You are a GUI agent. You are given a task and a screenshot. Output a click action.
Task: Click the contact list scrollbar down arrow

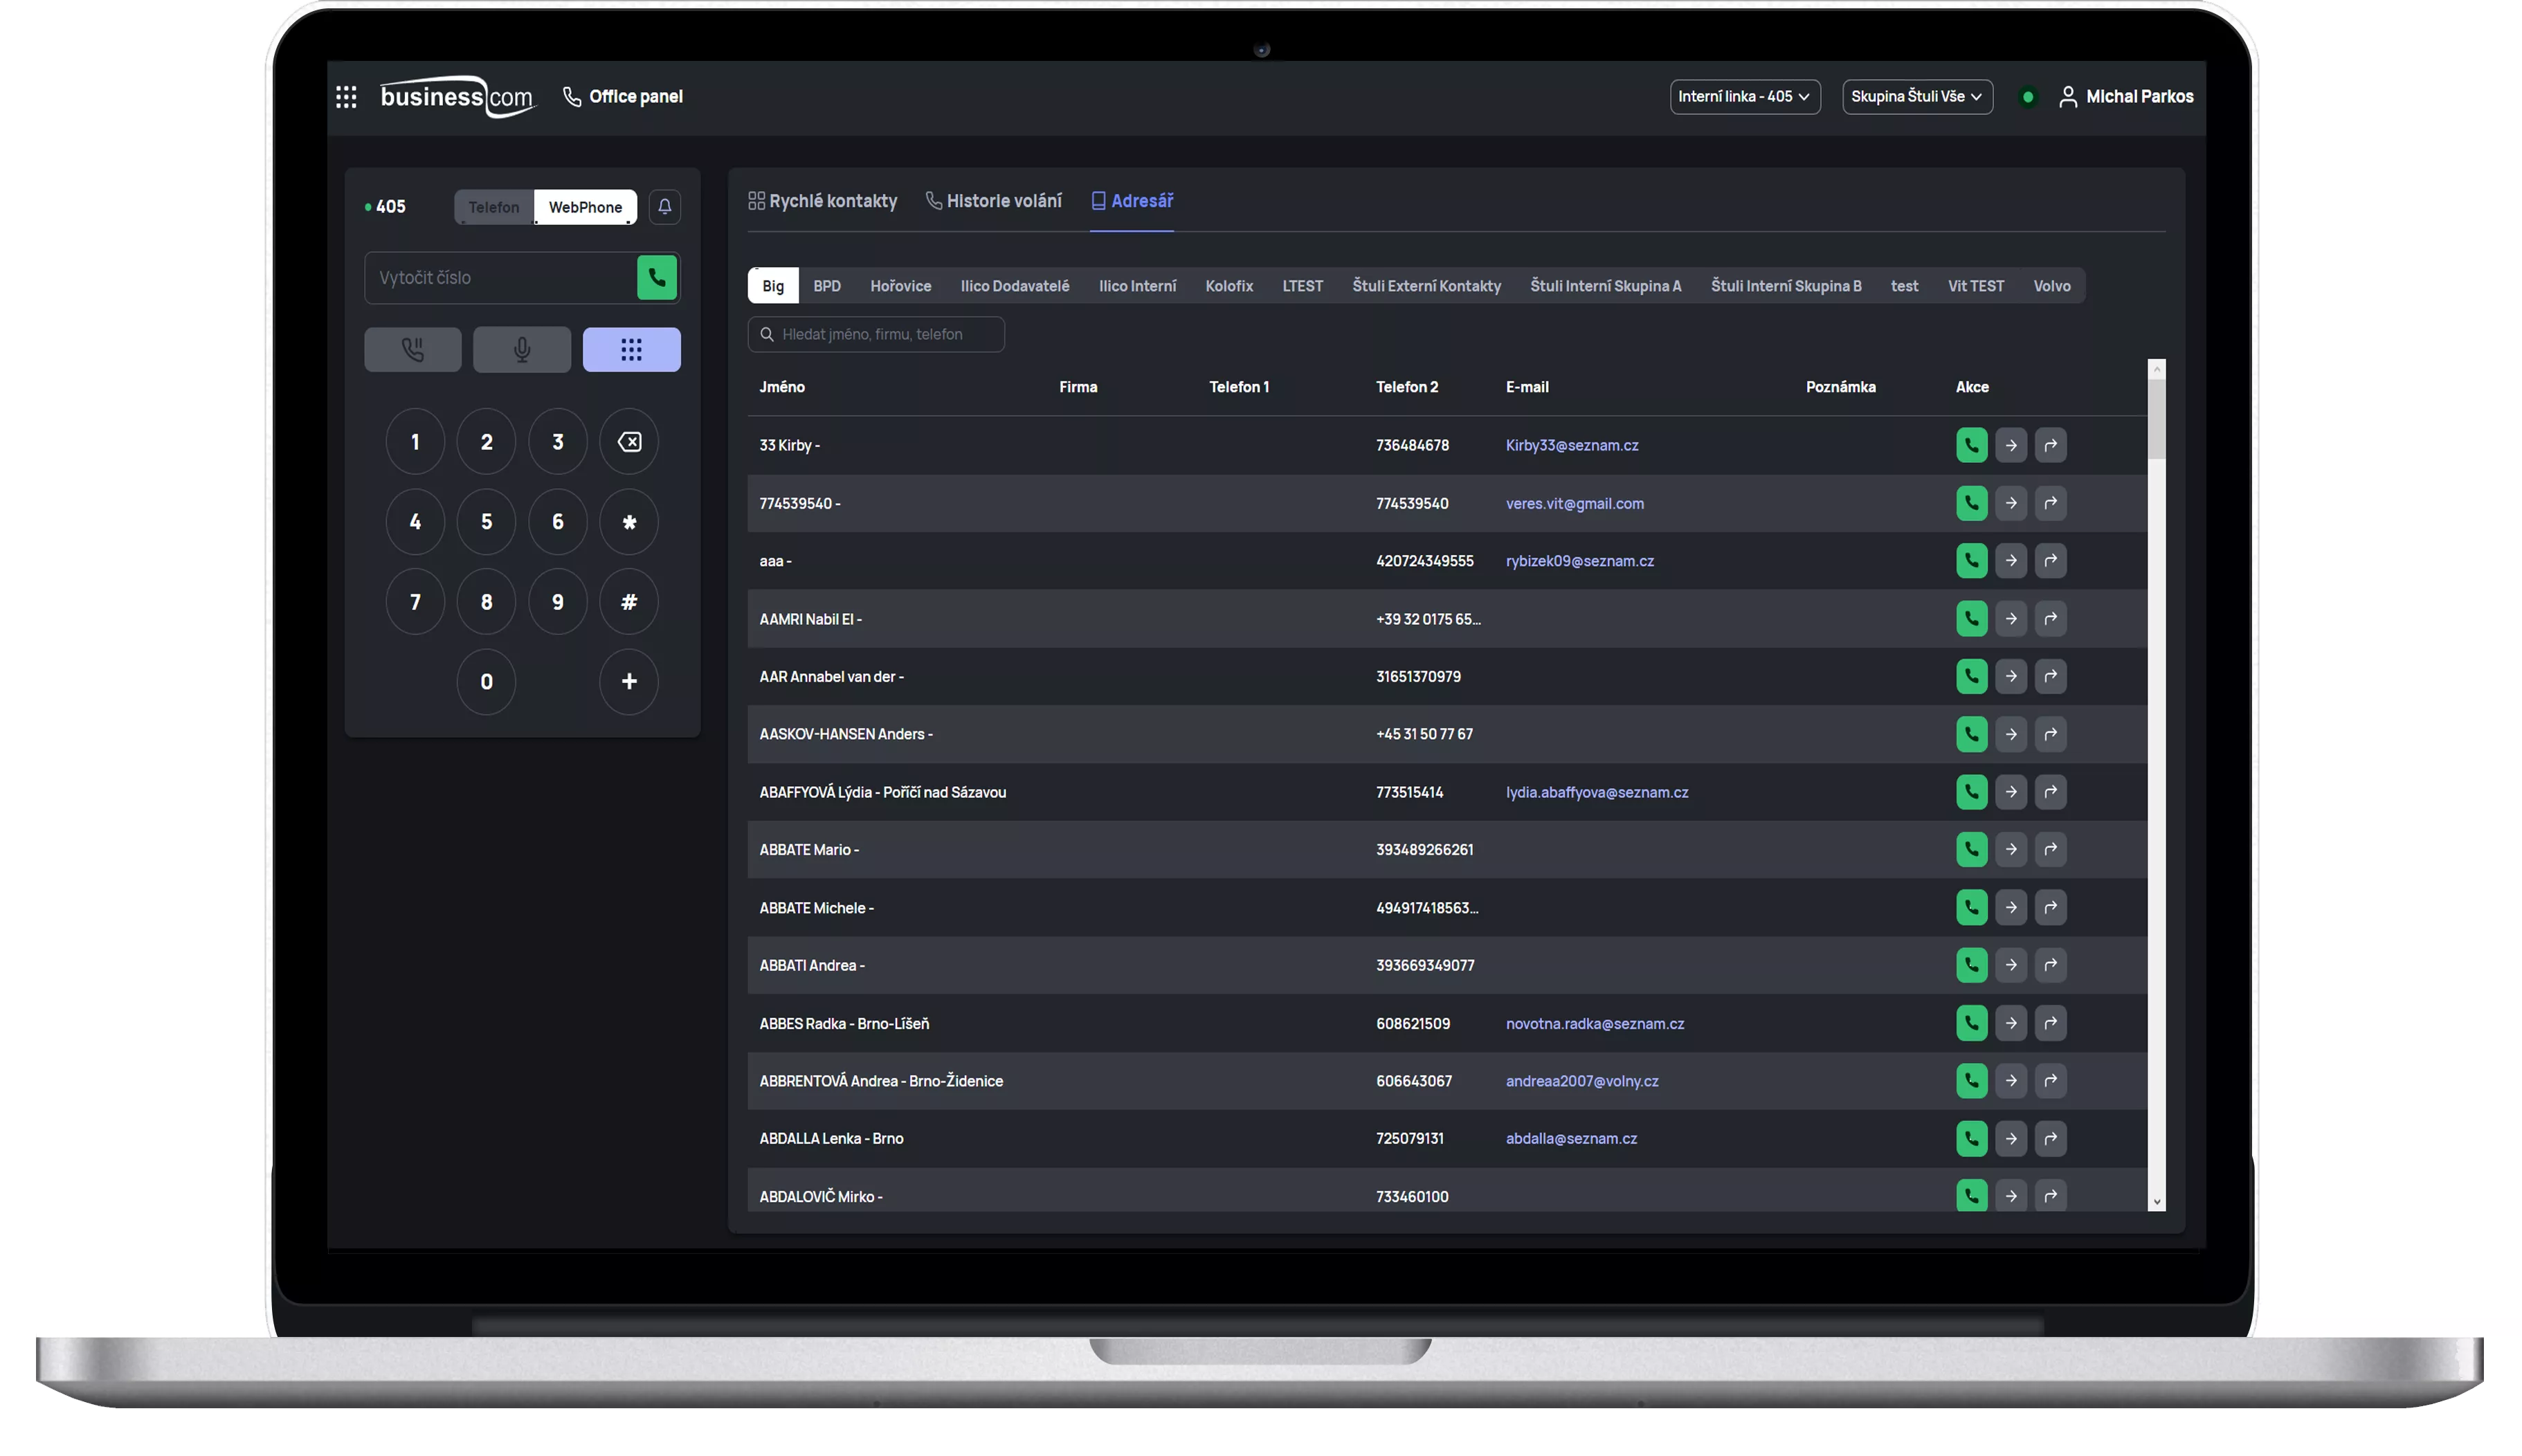click(x=2156, y=1202)
